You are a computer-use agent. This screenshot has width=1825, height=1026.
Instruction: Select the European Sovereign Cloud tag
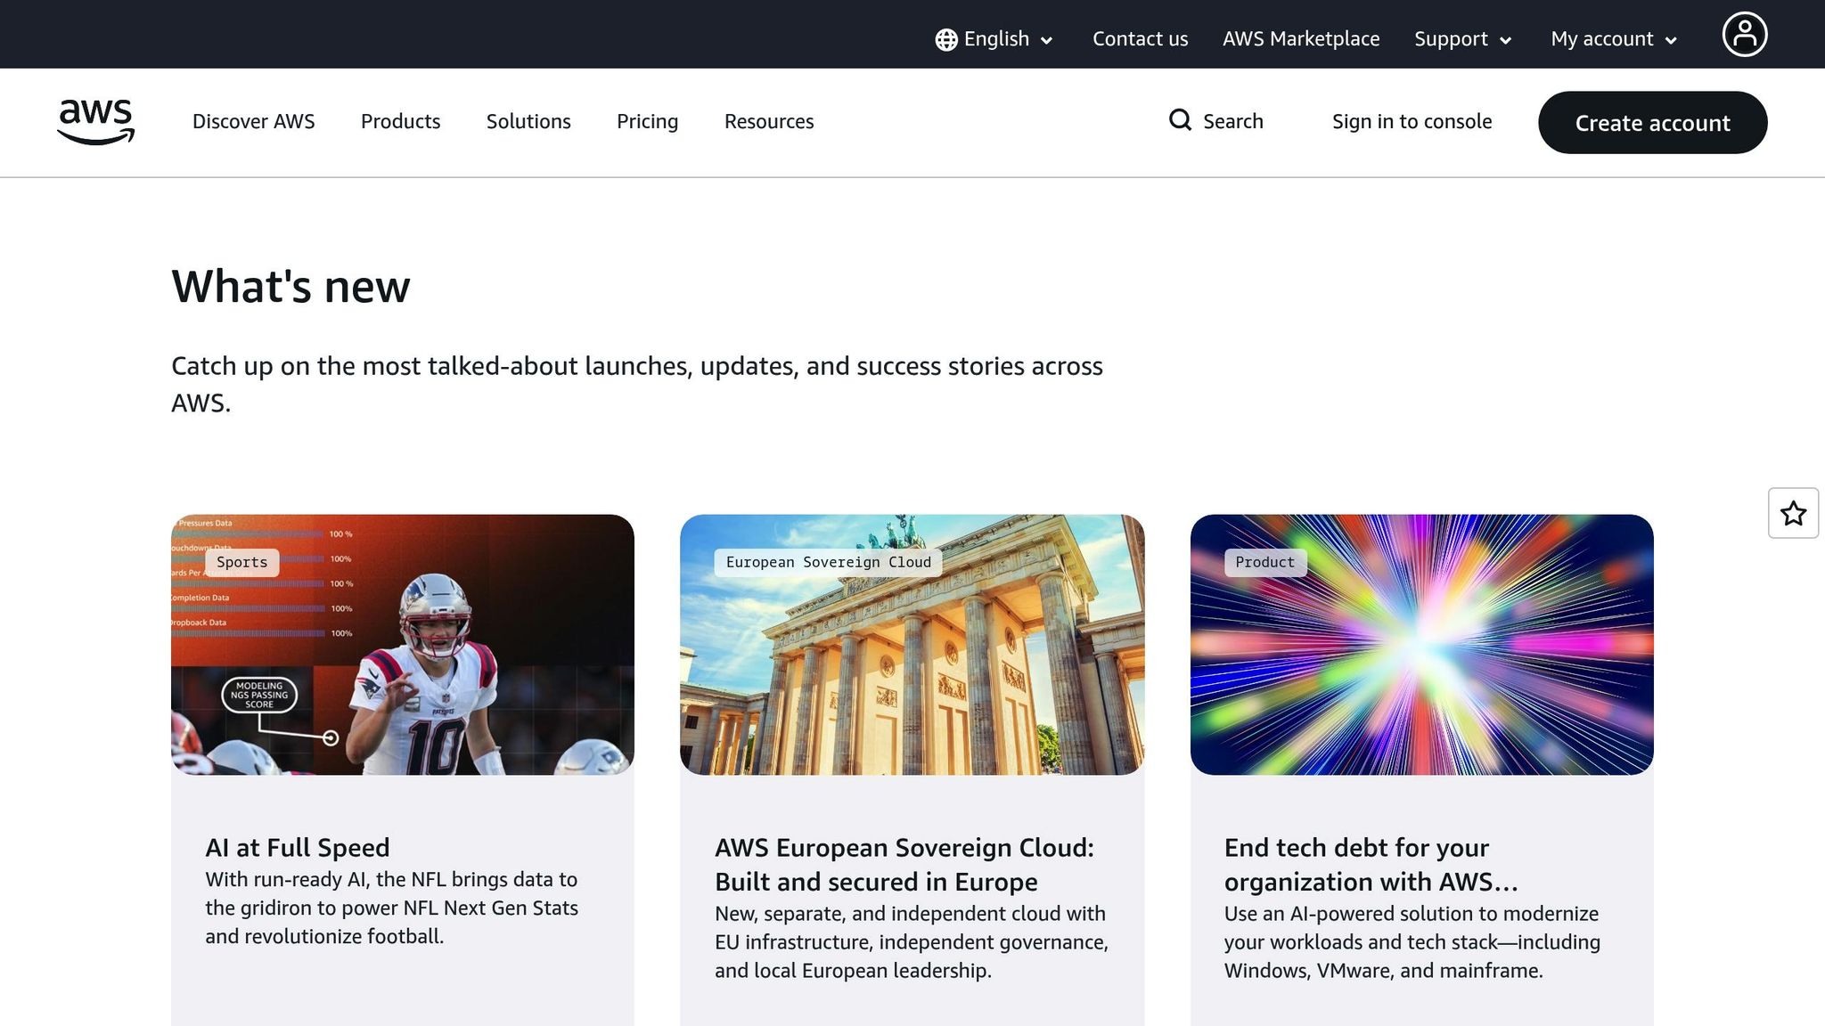pyautogui.click(x=828, y=562)
